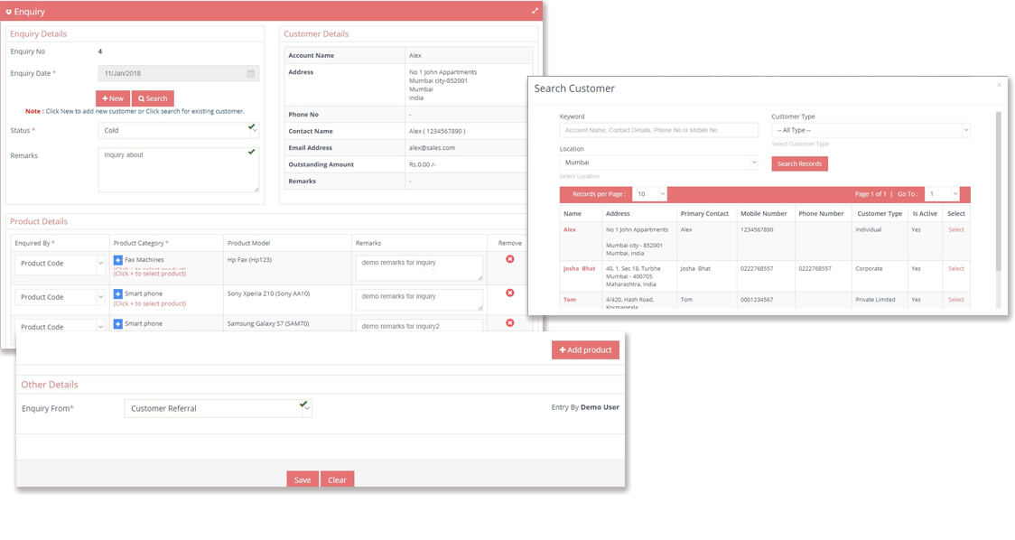Toggle the green checkmark beside Enquiry From
The width and height of the screenshot is (1015, 540).
click(x=305, y=403)
